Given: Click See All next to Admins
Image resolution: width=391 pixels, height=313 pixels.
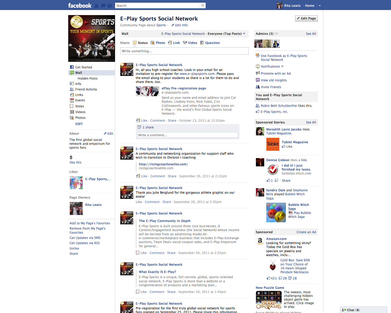Looking at the screenshot, I should tap(311, 34).
